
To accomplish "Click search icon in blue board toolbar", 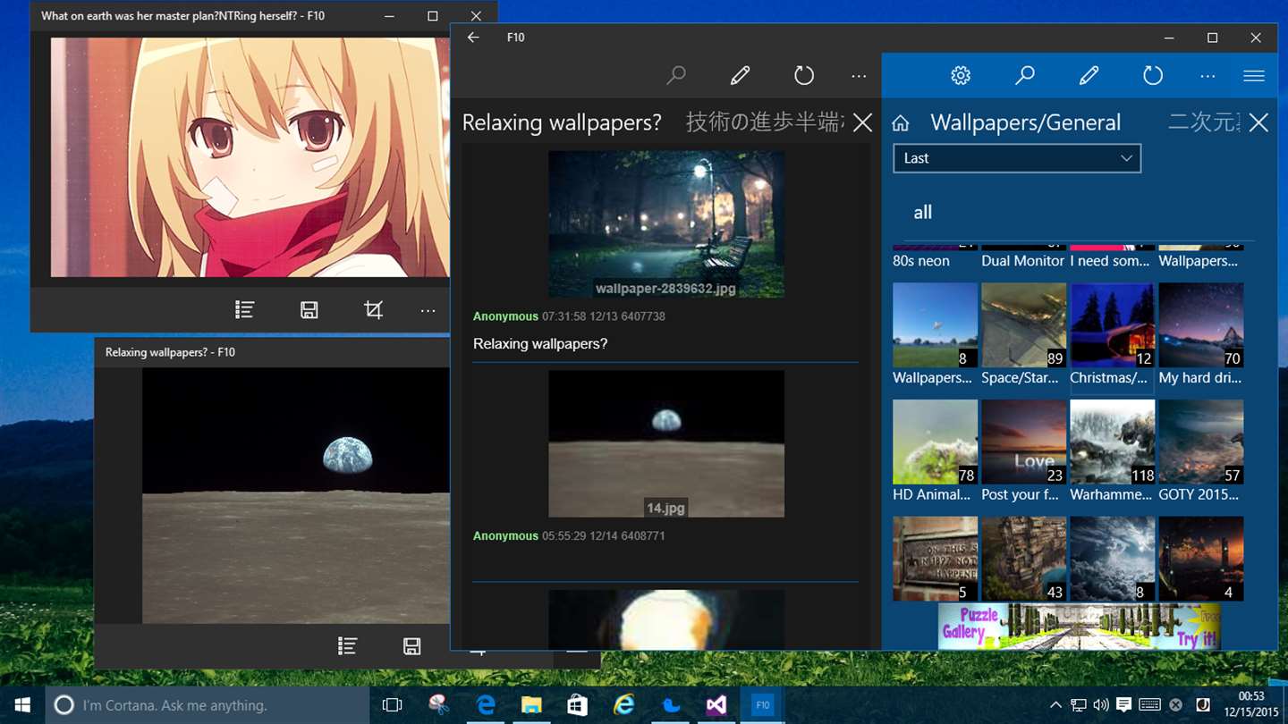I will [1025, 76].
